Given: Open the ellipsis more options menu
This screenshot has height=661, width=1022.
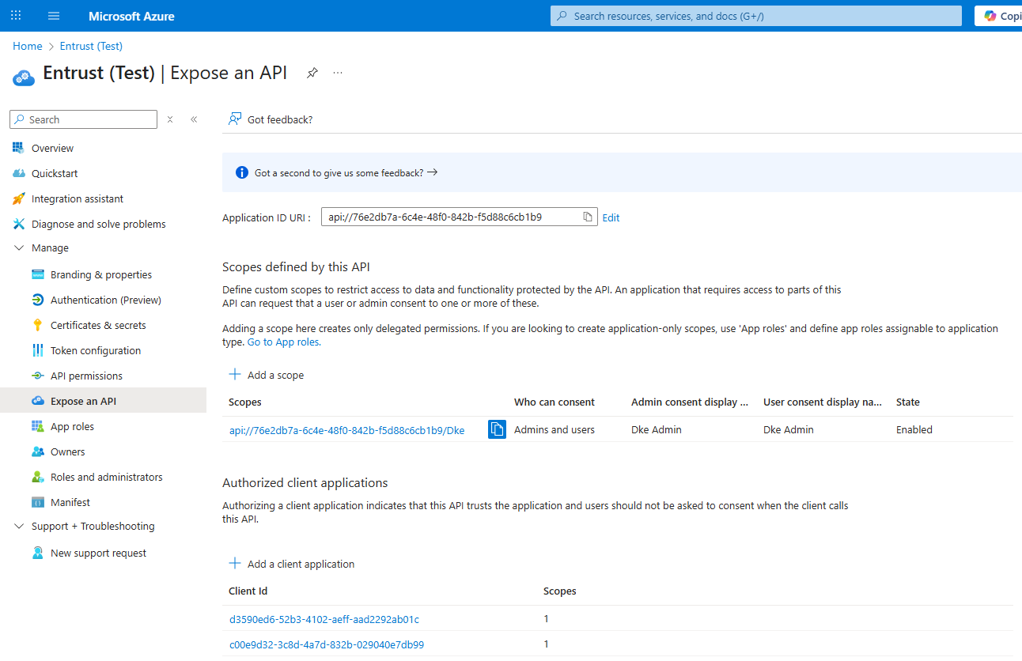Looking at the screenshot, I should [x=338, y=73].
